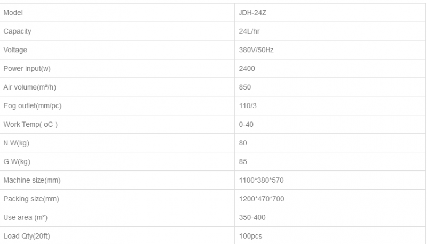This screenshot has height=244, width=427.
Task: Select the 1100*380*570 machine size value
Action: click(x=262, y=181)
